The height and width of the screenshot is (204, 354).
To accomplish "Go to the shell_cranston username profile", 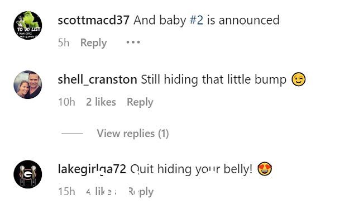I will (97, 79).
